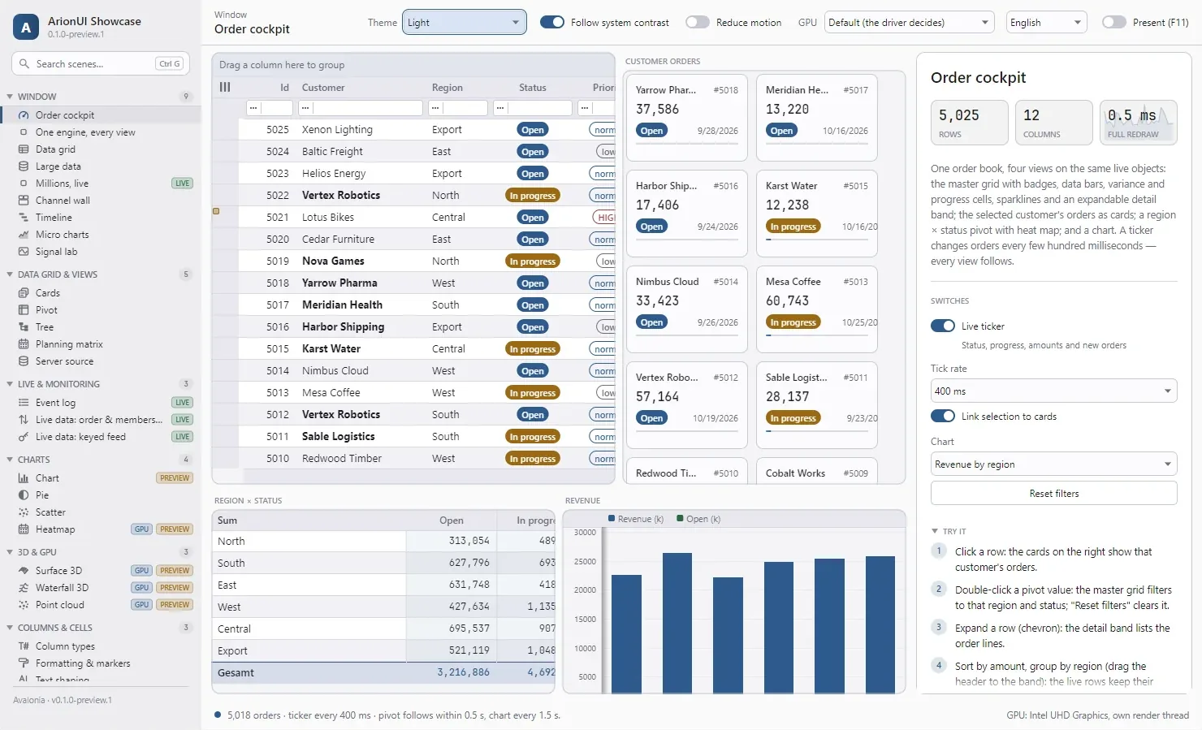Open the Order cockpit scene icon
The height and width of the screenshot is (730, 1202).
point(24,115)
